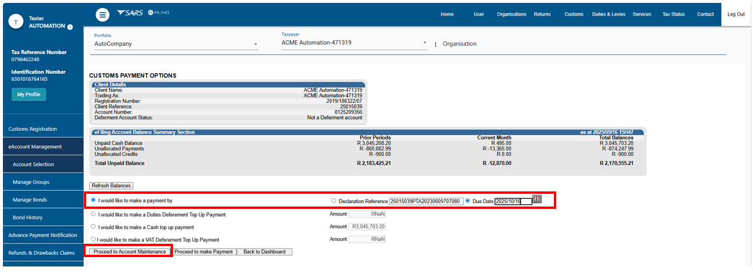Screen dimensions: 753x274
Task: Click the Log Out button
Action: pyautogui.click(x=736, y=15)
